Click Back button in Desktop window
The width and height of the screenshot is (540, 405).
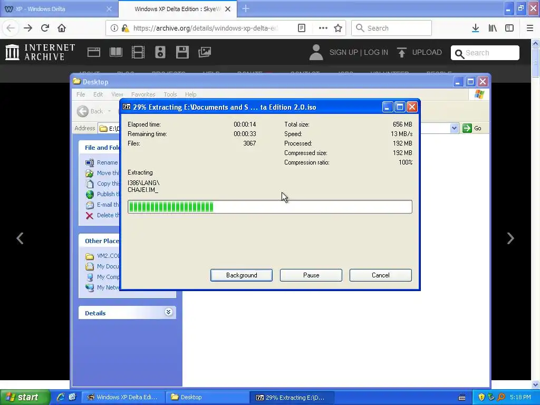(90, 111)
